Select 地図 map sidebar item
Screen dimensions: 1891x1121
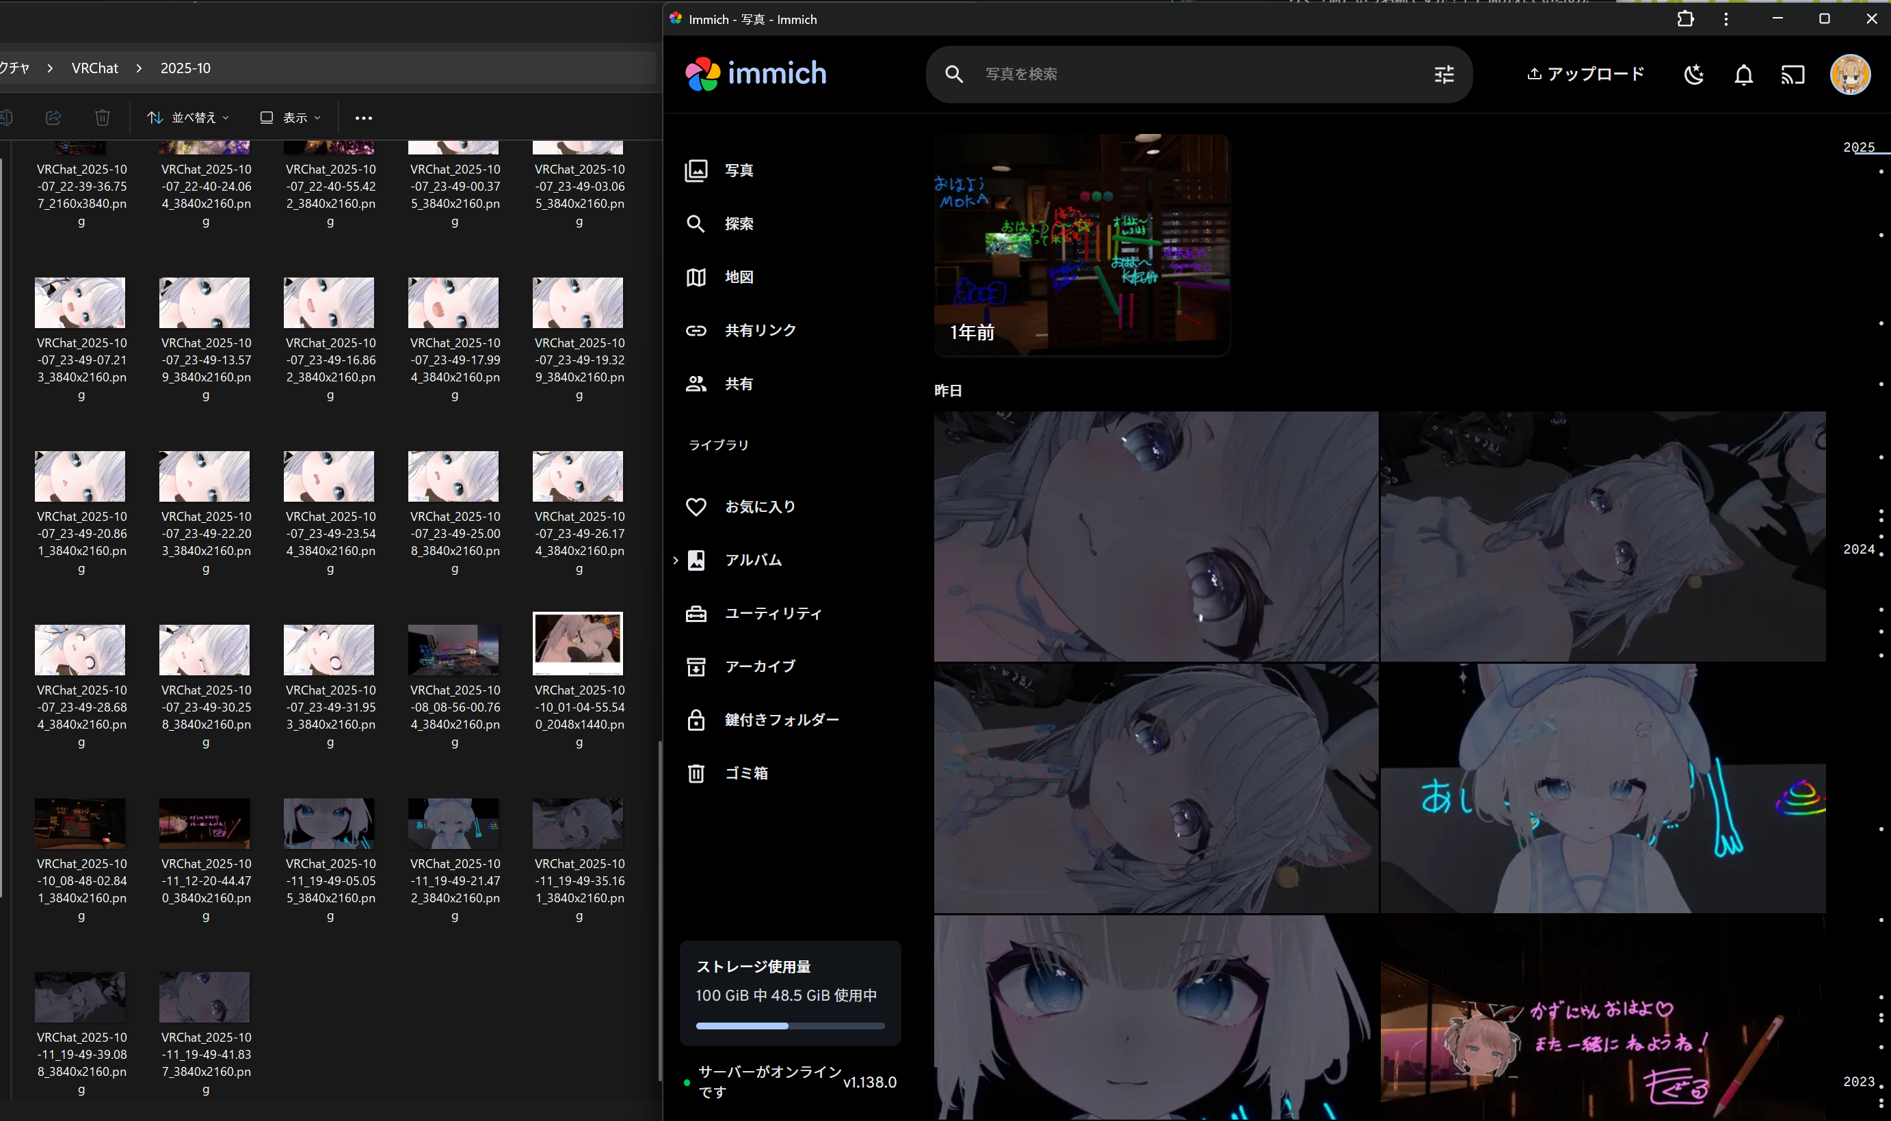(738, 276)
